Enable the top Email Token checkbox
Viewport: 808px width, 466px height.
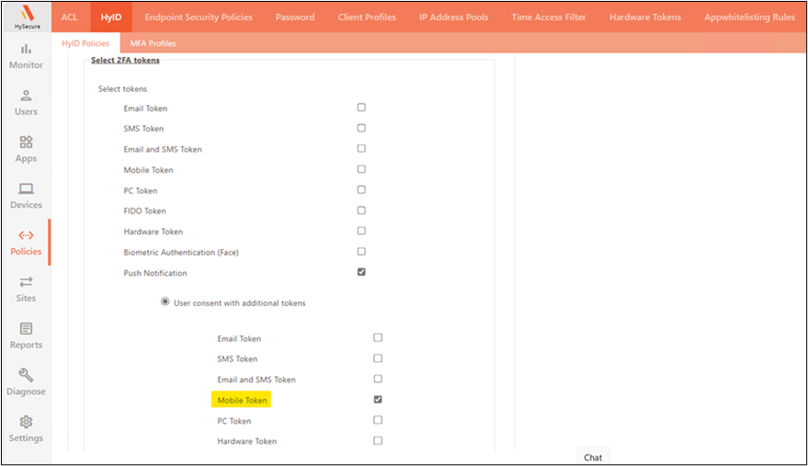[361, 108]
